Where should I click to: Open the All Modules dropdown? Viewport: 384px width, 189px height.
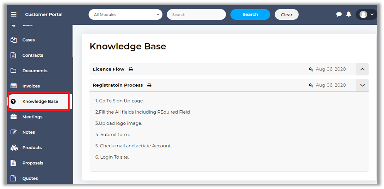pyautogui.click(x=125, y=14)
